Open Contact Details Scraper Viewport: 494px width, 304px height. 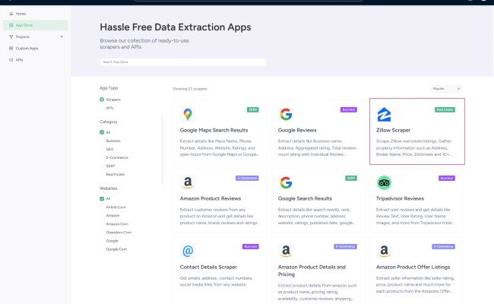pos(208,267)
